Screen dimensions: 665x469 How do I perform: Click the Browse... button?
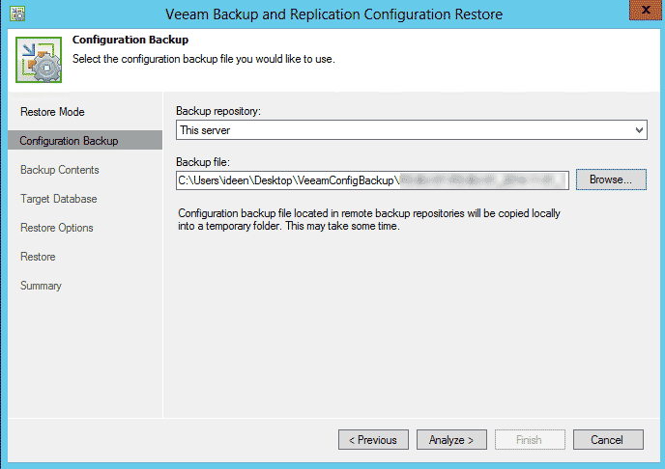click(611, 179)
